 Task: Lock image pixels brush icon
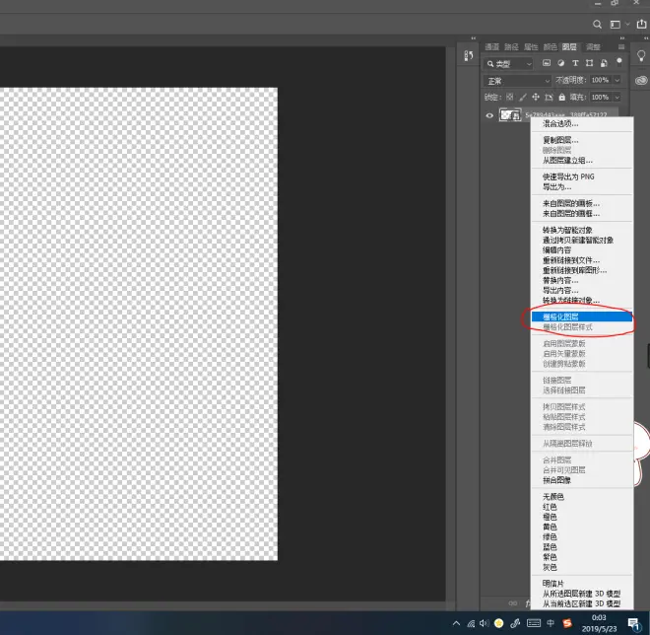pyautogui.click(x=523, y=97)
